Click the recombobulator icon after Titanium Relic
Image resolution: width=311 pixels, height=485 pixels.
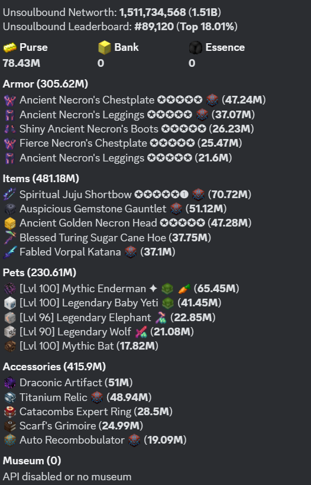(x=97, y=397)
